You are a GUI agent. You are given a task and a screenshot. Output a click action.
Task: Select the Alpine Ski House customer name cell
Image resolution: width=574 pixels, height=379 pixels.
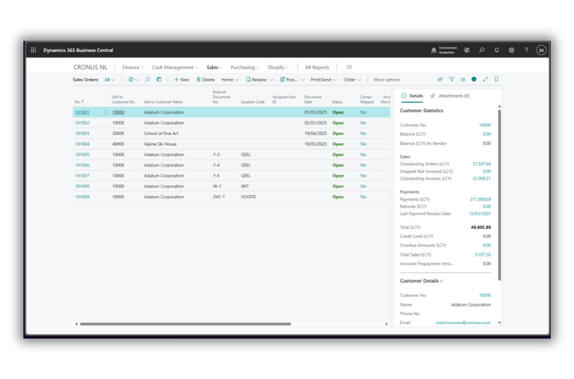(x=160, y=144)
